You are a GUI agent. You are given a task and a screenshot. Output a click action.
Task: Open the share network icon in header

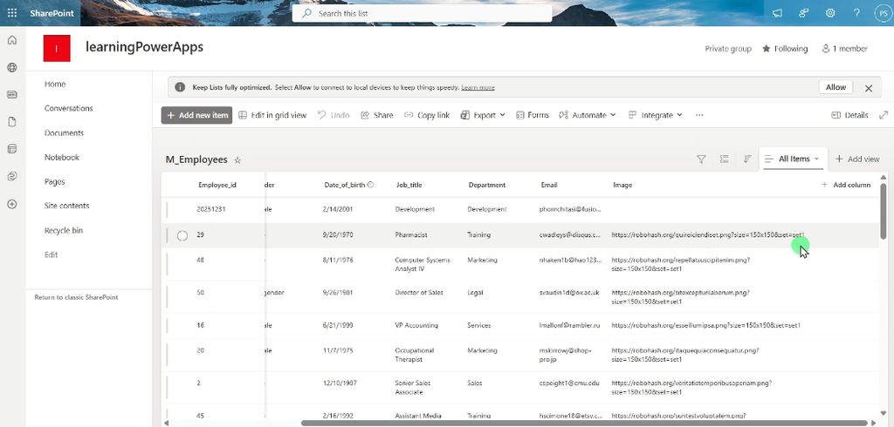[804, 13]
